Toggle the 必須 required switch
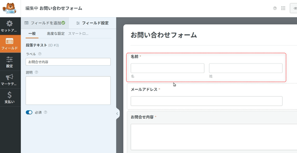 (29, 112)
